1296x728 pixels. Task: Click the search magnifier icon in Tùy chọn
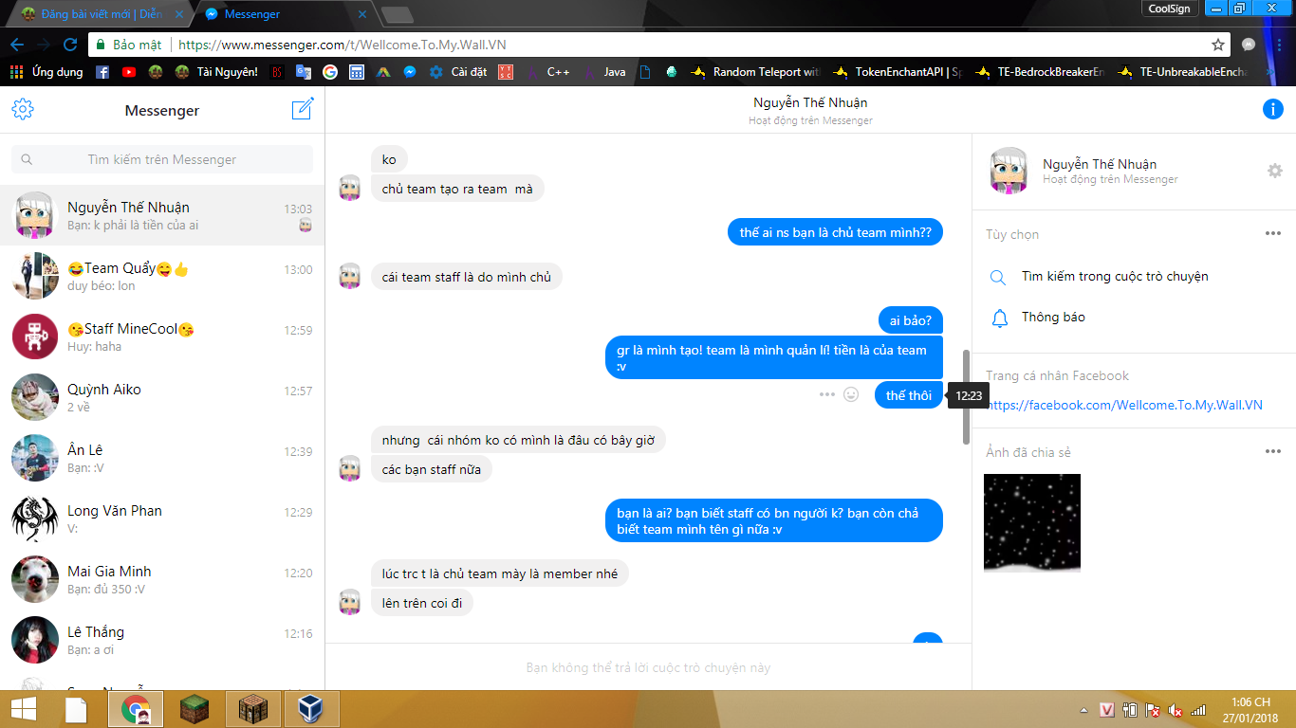pos(998,278)
